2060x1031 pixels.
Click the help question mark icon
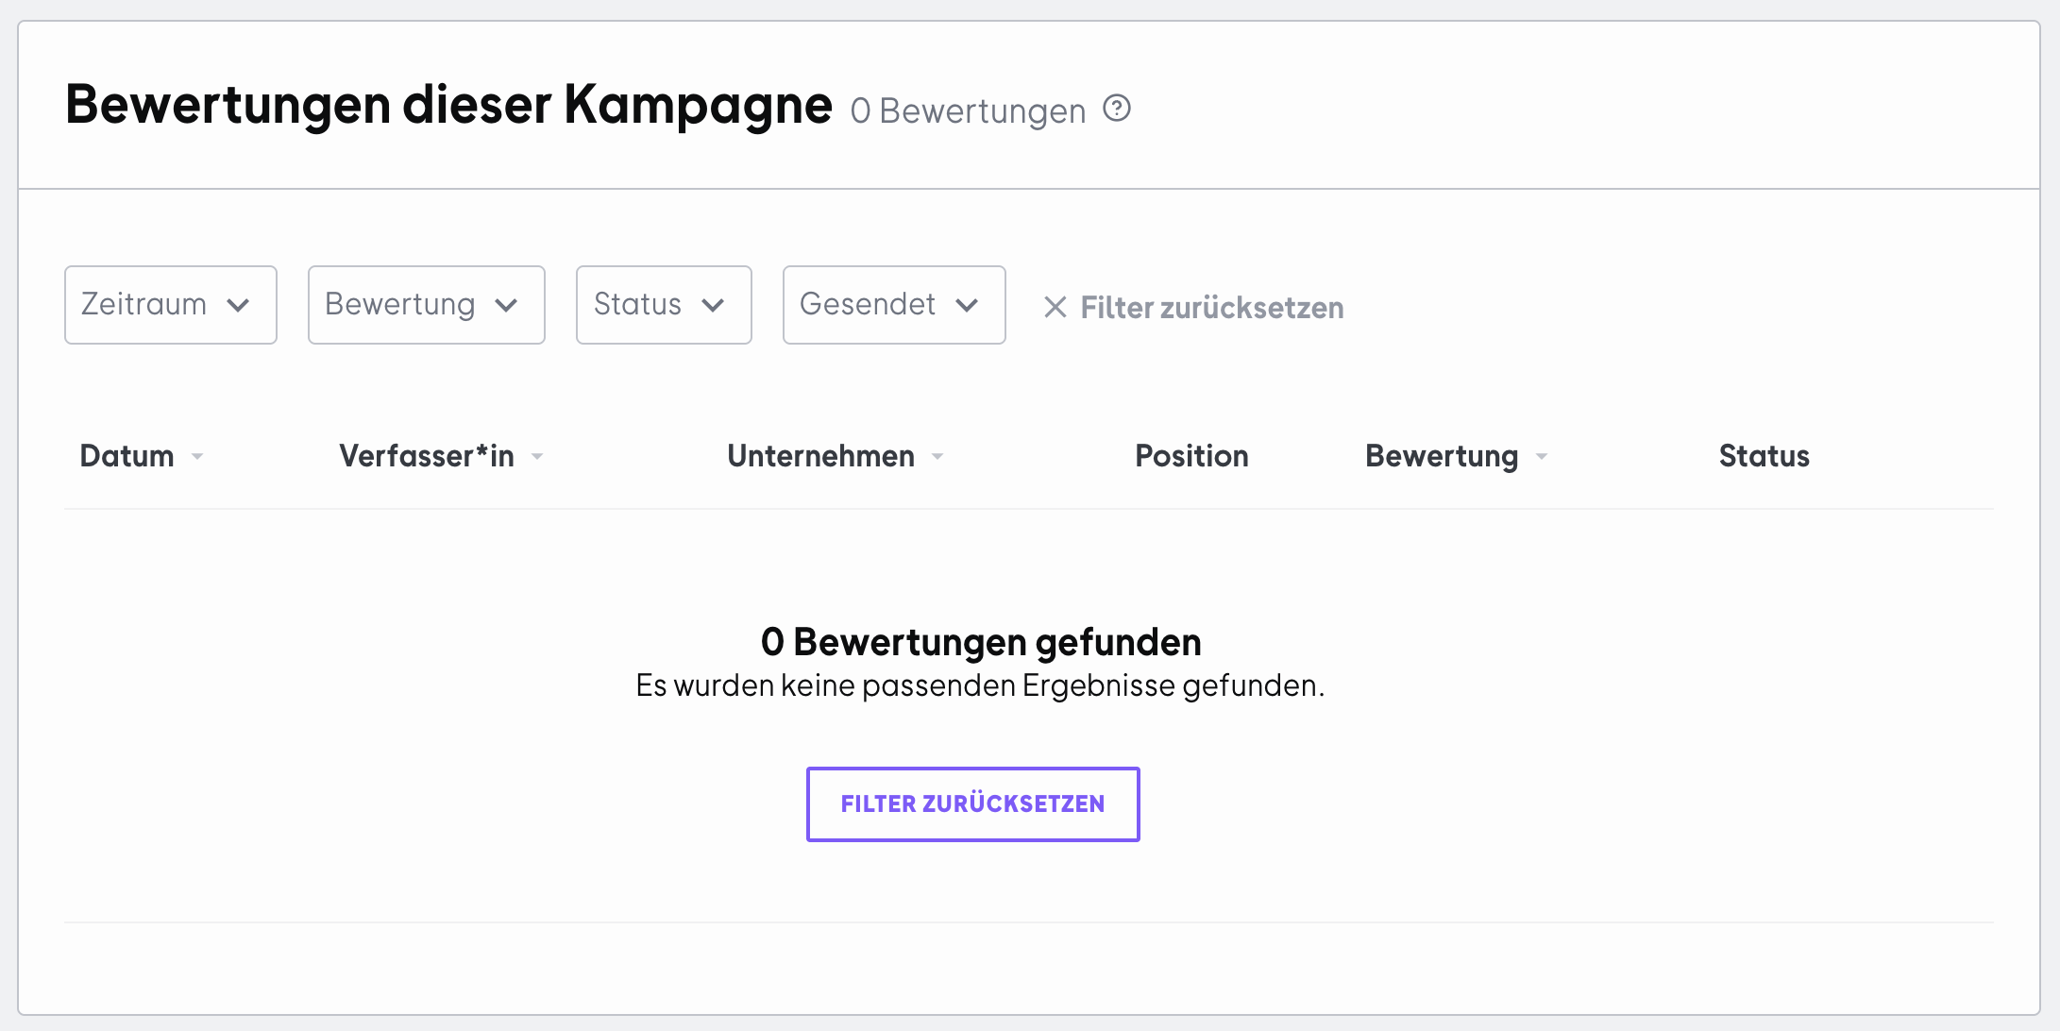pyautogui.click(x=1117, y=109)
